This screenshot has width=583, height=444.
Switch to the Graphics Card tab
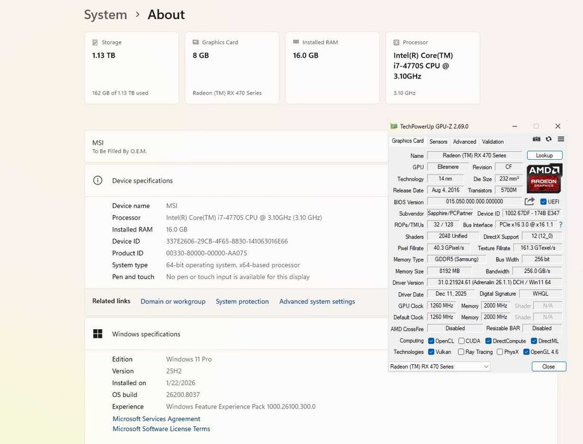coord(407,141)
